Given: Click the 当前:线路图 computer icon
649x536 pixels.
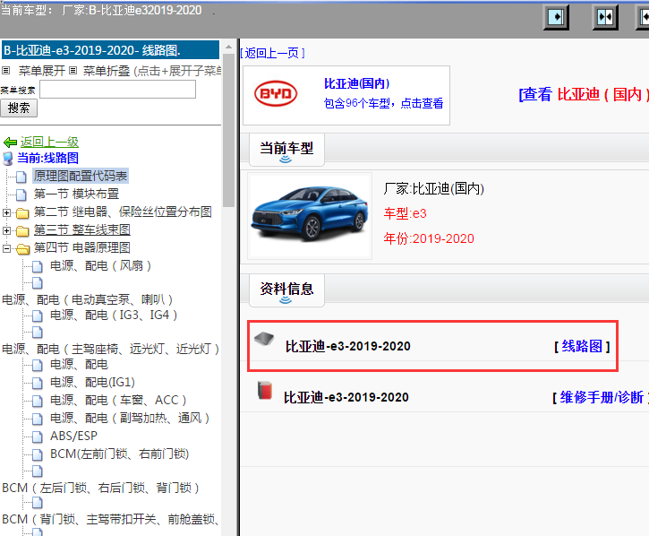Looking at the screenshot, I should coord(8,159).
